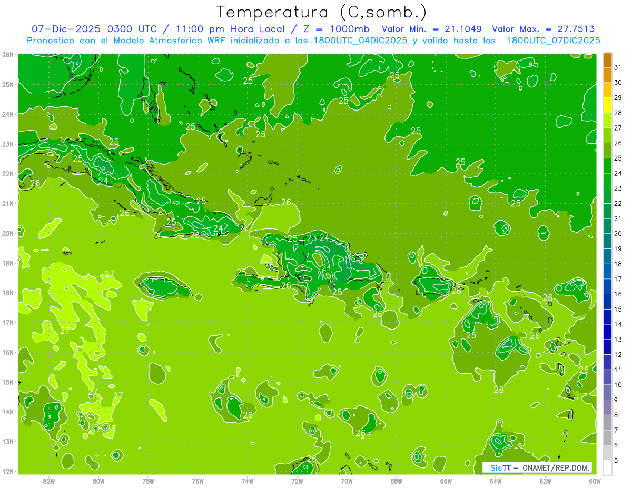Image resolution: width=632 pixels, height=488 pixels.
Task: Click legend value '22' on the color bar
Action: (618, 203)
